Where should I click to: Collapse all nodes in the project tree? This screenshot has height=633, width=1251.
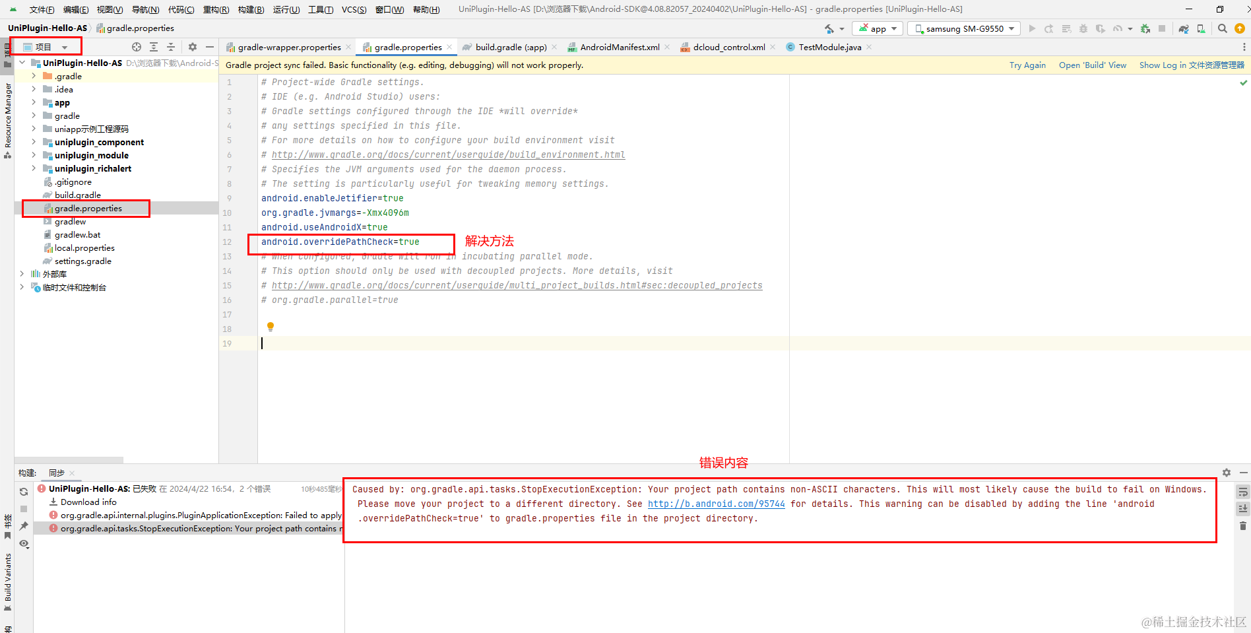[x=170, y=47]
